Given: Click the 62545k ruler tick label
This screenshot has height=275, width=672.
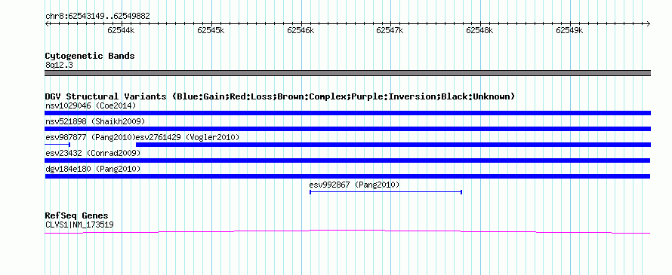Looking at the screenshot, I should [211, 30].
